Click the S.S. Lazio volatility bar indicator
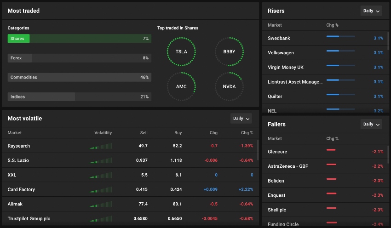391x228 pixels. pos(100,160)
